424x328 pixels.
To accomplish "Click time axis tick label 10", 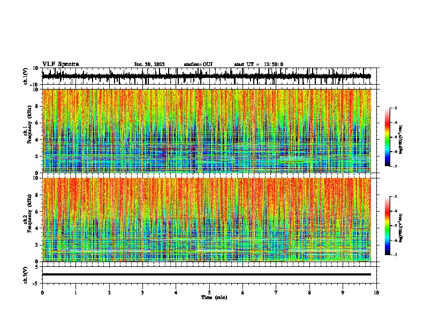I will [x=376, y=293].
